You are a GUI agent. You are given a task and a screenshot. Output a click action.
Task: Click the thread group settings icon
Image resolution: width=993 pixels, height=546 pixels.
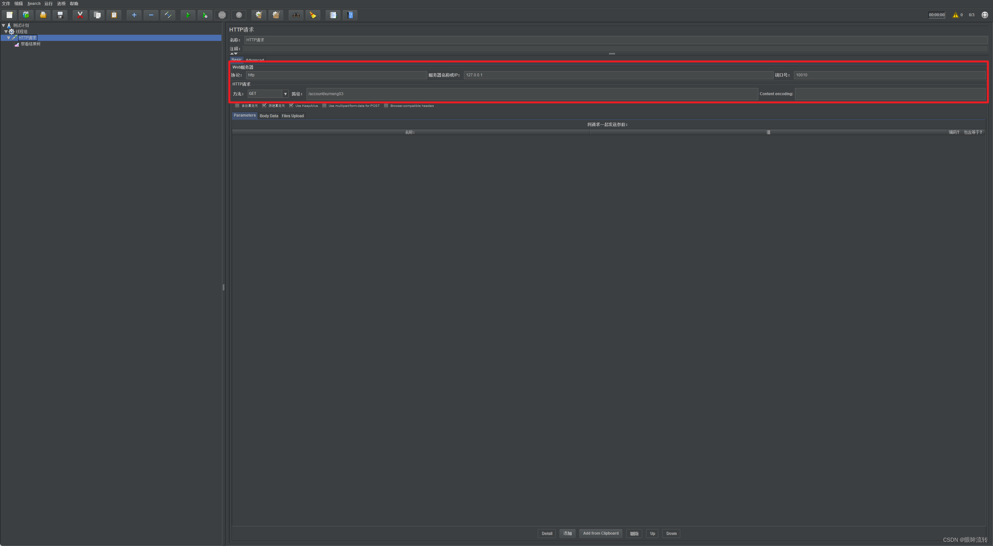[11, 31]
